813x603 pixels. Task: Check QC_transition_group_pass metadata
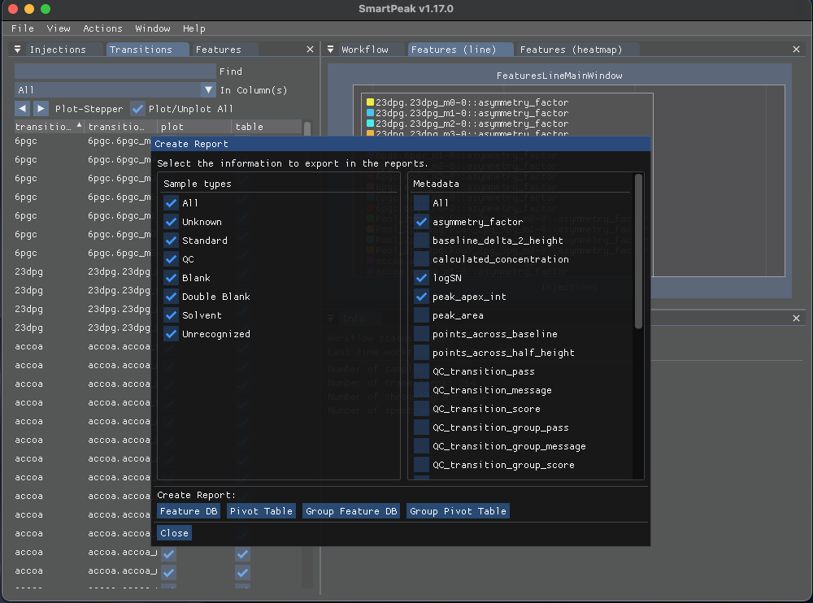tap(421, 427)
